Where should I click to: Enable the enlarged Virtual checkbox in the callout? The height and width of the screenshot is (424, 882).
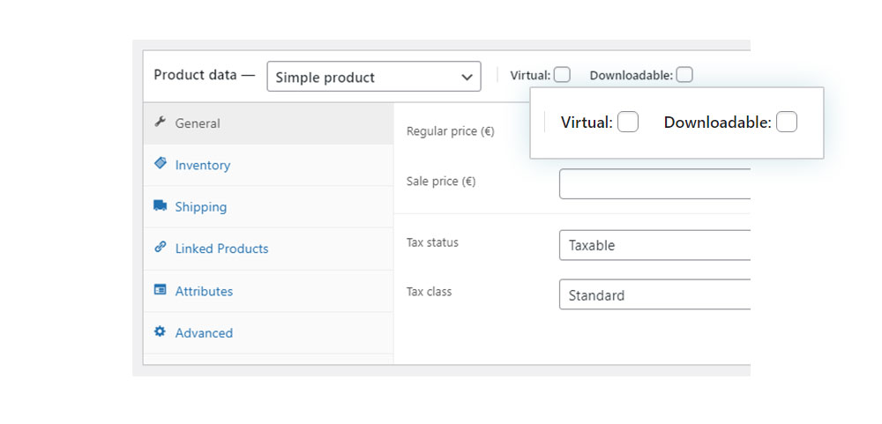tap(628, 122)
